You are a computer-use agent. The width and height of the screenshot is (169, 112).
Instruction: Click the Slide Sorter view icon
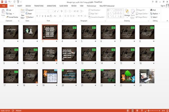(133, 111)
